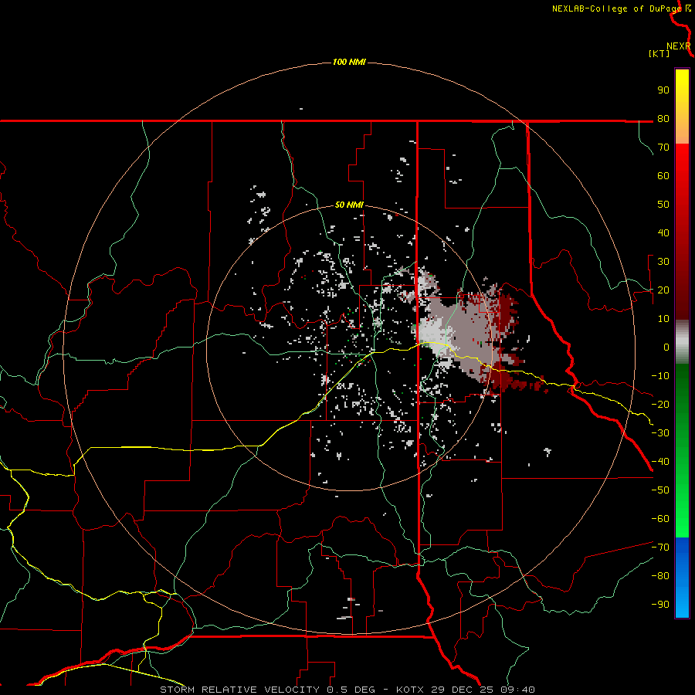Pick the yellow-orange segment of the color bar
This screenshot has width=695, height=695.
[x=682, y=107]
